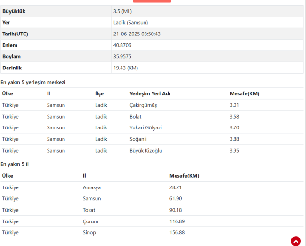The width and height of the screenshot is (306, 246).
Task: Select the 3.5 (ML) magnitude value
Action: [123, 11]
